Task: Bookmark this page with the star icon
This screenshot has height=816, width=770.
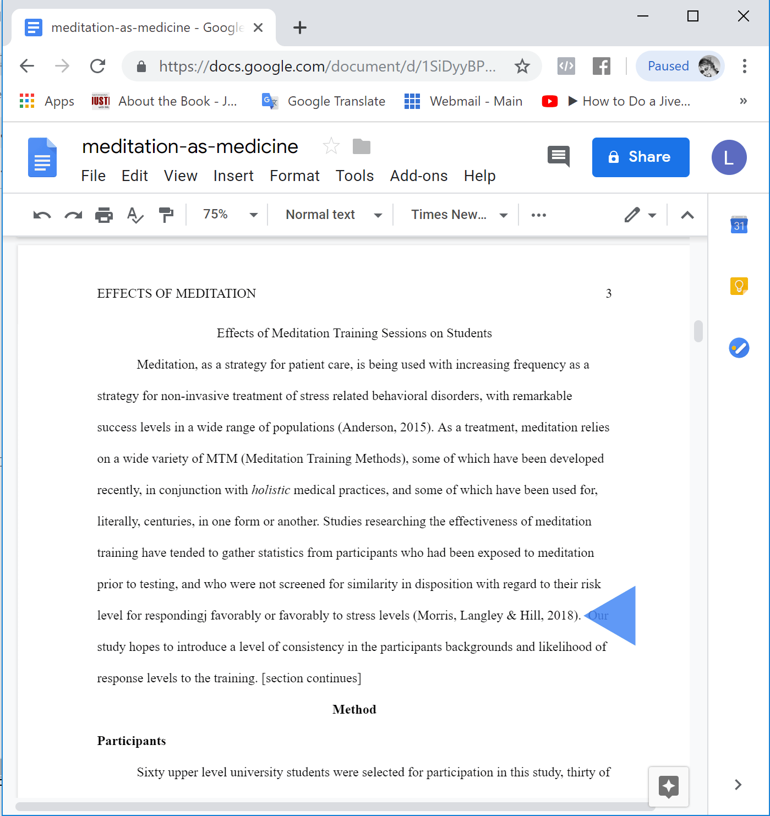Action: (x=522, y=67)
